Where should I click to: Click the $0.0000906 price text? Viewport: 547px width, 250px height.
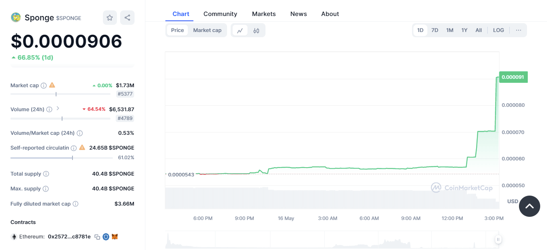(x=66, y=42)
